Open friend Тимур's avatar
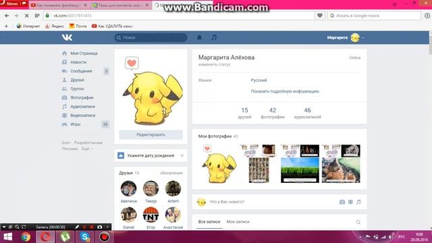 click(x=151, y=189)
